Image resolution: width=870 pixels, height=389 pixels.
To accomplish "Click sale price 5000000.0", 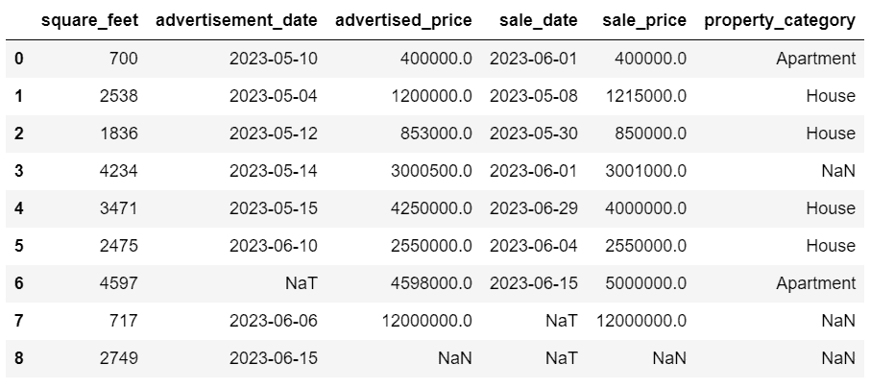I will (641, 283).
